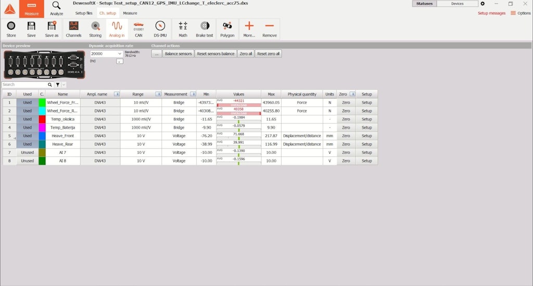Click the Save as icon

[x=52, y=26]
